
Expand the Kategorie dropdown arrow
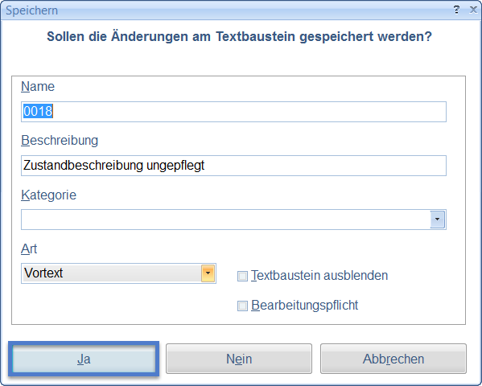(438, 220)
